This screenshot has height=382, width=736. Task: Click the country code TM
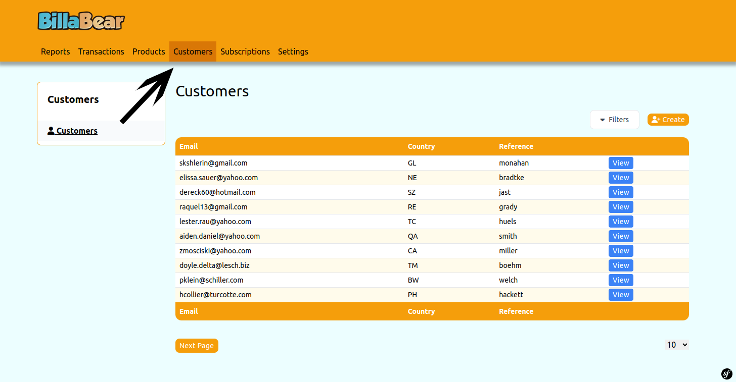(413, 265)
